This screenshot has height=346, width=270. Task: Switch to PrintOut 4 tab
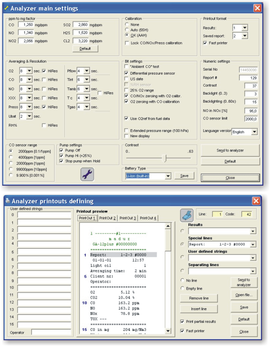point(148,218)
